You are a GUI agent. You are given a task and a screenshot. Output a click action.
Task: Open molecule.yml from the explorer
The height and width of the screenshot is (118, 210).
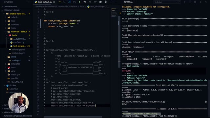click(18, 53)
